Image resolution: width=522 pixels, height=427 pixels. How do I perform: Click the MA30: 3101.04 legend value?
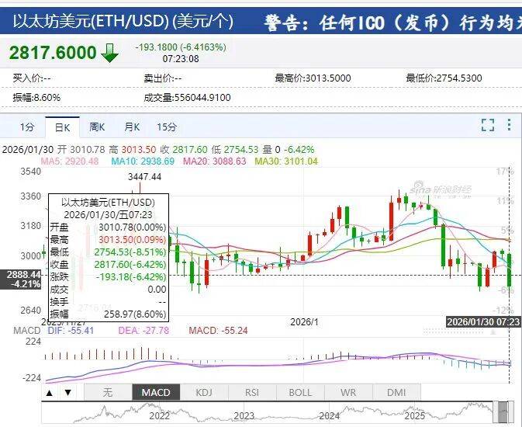286,161
